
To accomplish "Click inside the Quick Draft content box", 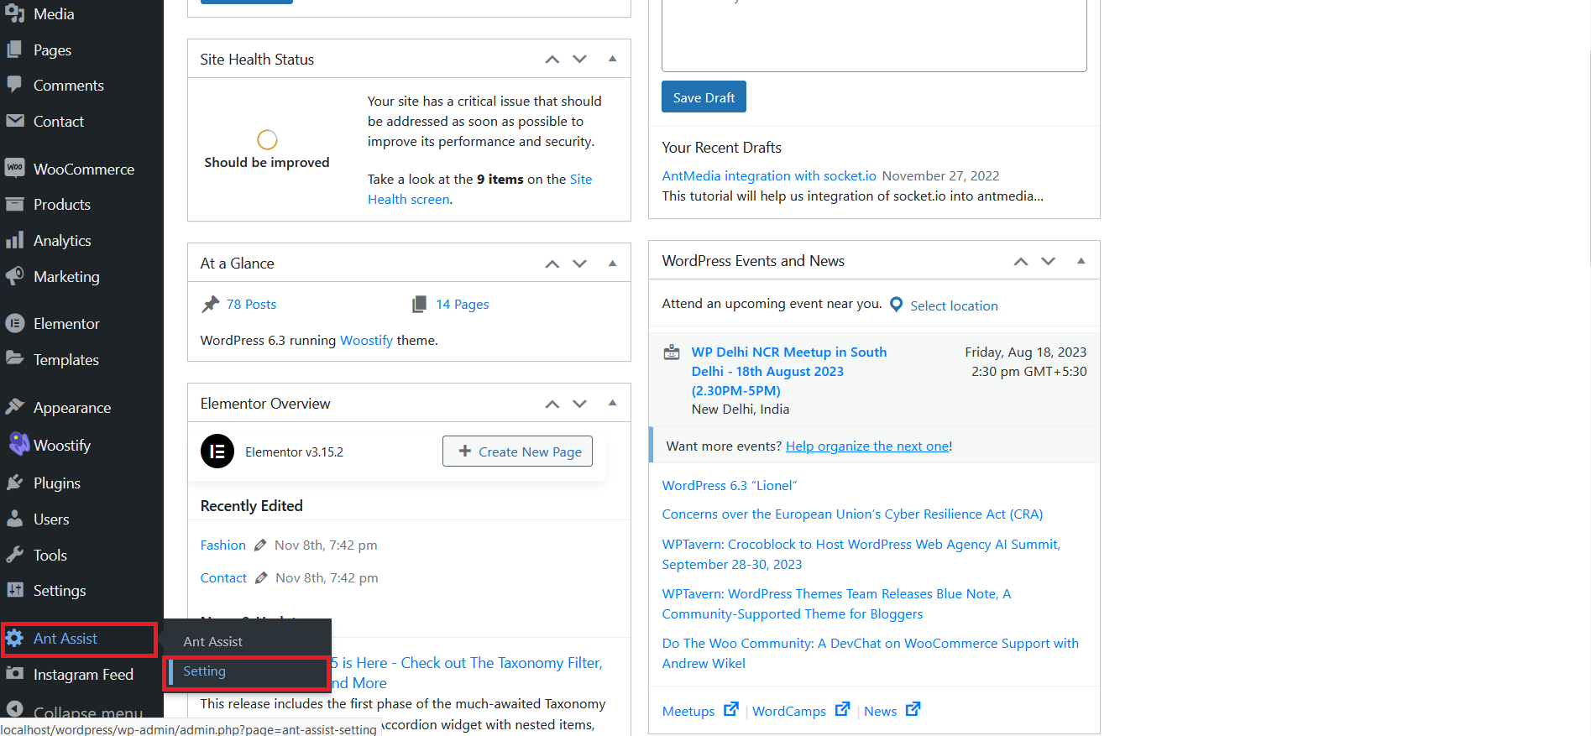I will 874,34.
